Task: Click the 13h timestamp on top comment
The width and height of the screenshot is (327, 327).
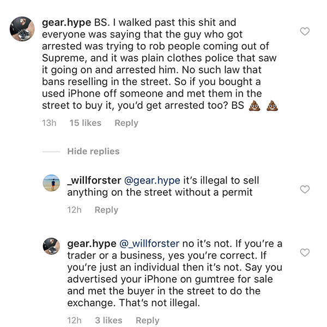Action: point(49,123)
